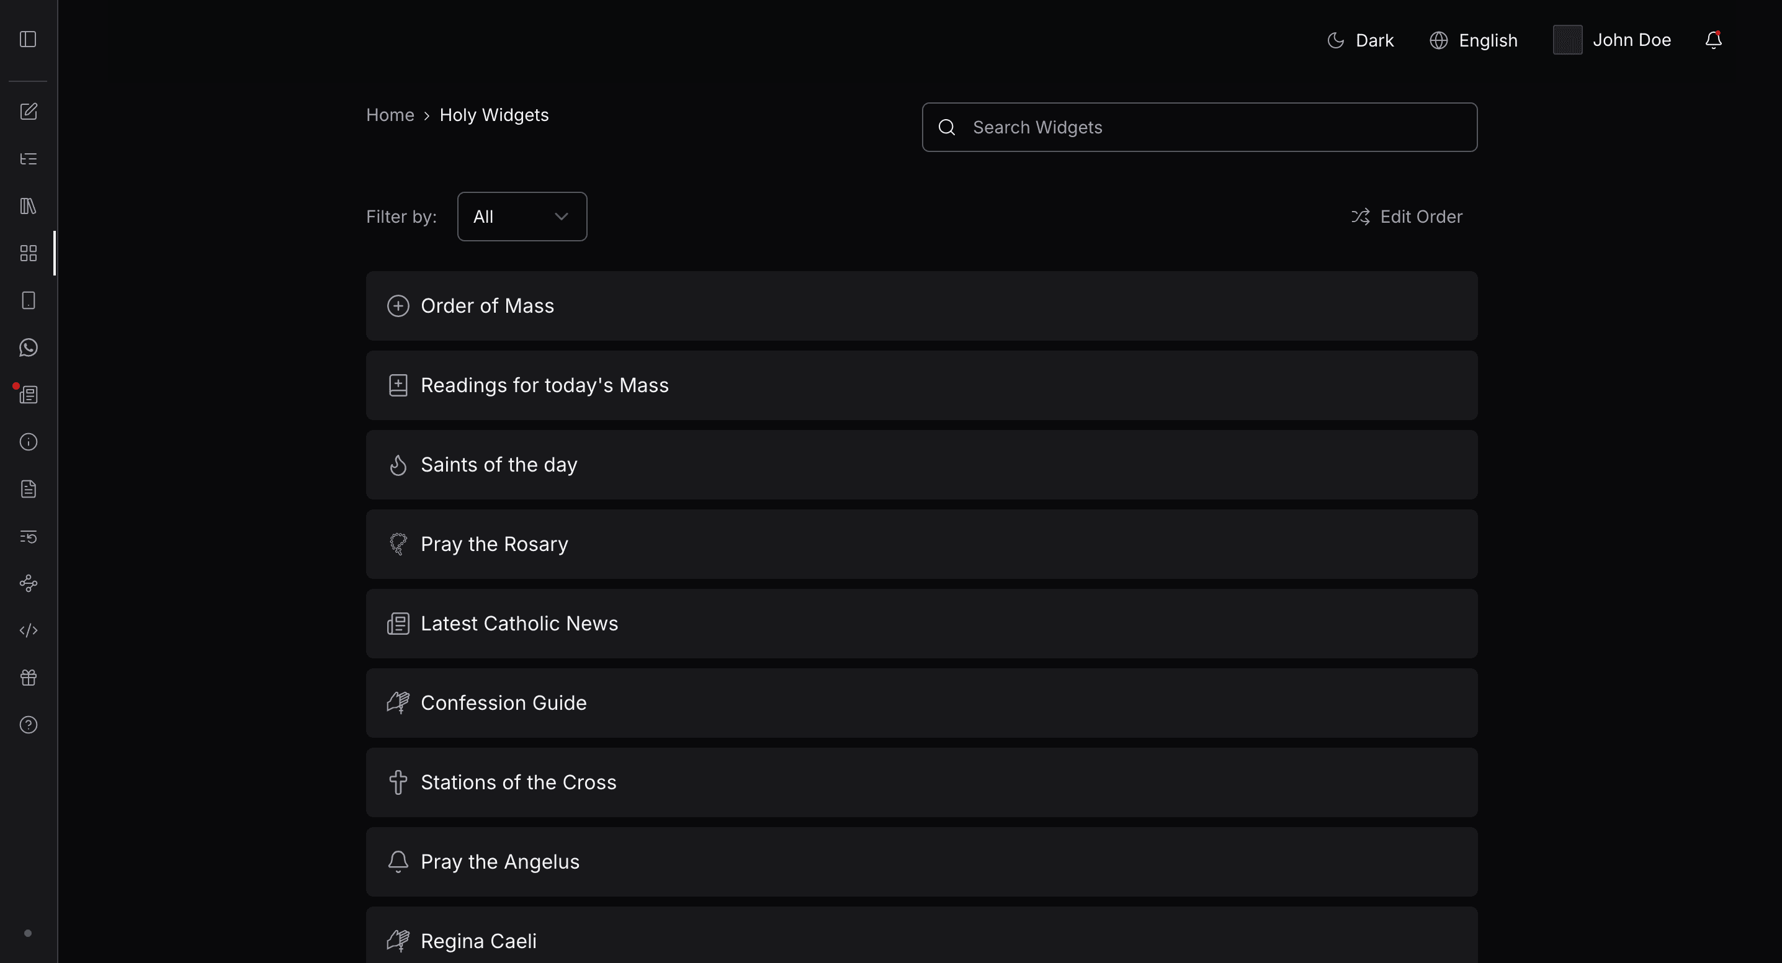Open the help question mark icon
The image size is (1782, 963).
[29, 725]
